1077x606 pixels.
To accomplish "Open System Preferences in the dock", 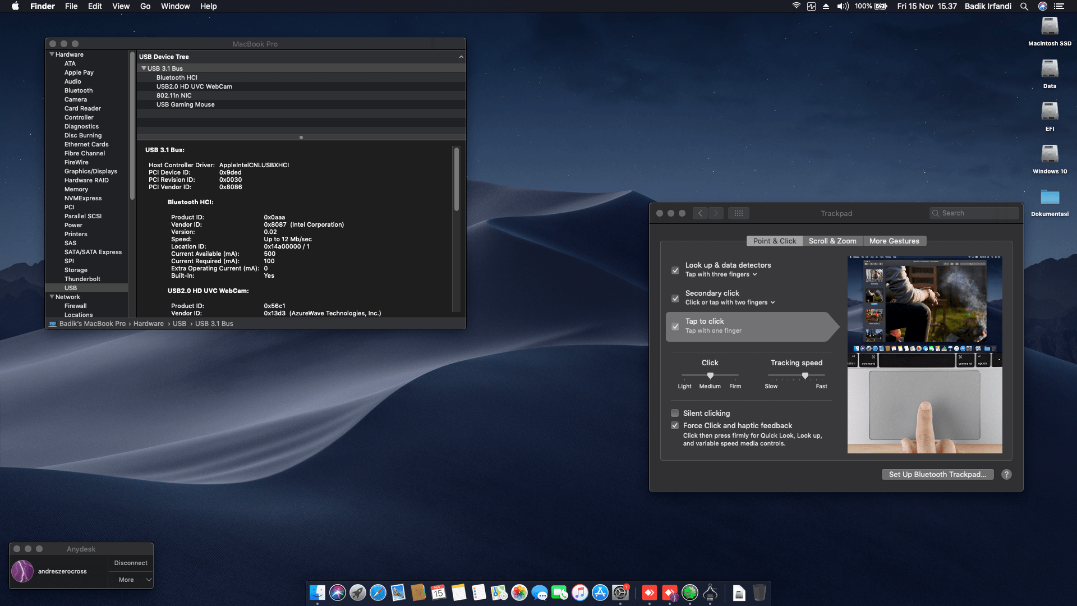I will pos(620,593).
